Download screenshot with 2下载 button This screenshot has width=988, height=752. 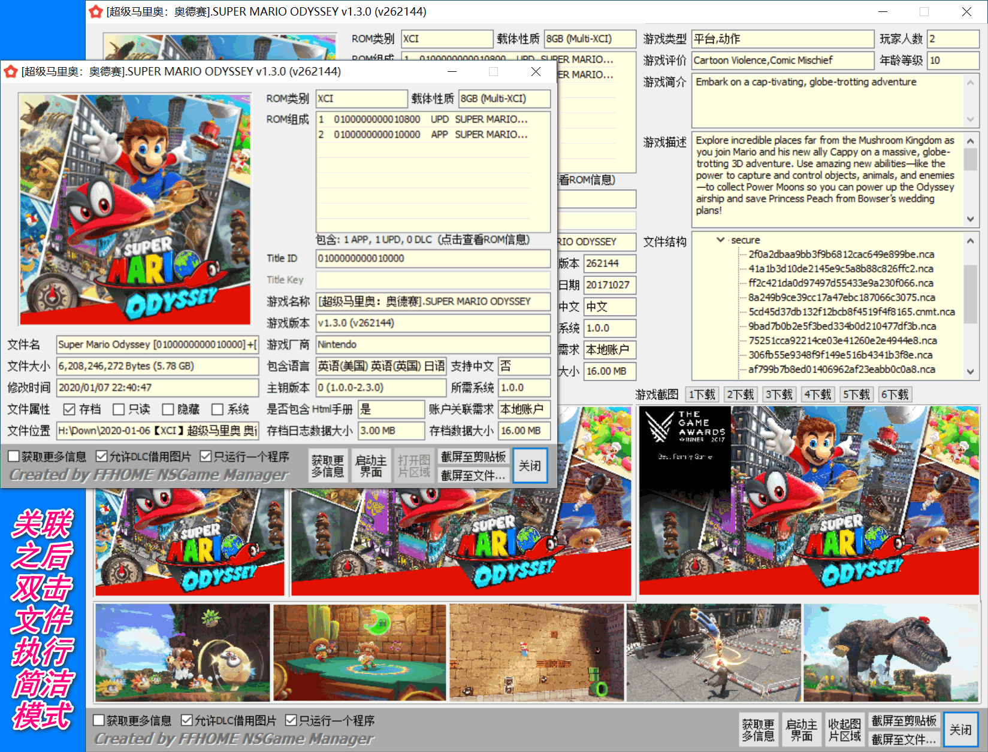741,395
